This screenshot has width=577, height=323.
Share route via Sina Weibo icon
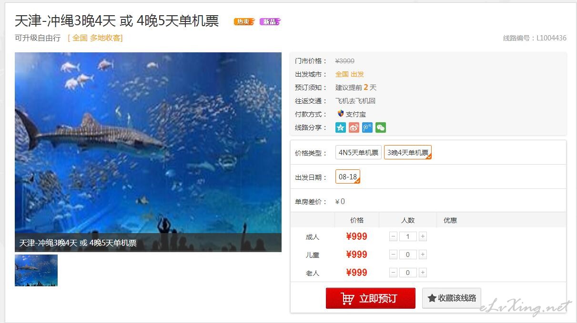[354, 127]
